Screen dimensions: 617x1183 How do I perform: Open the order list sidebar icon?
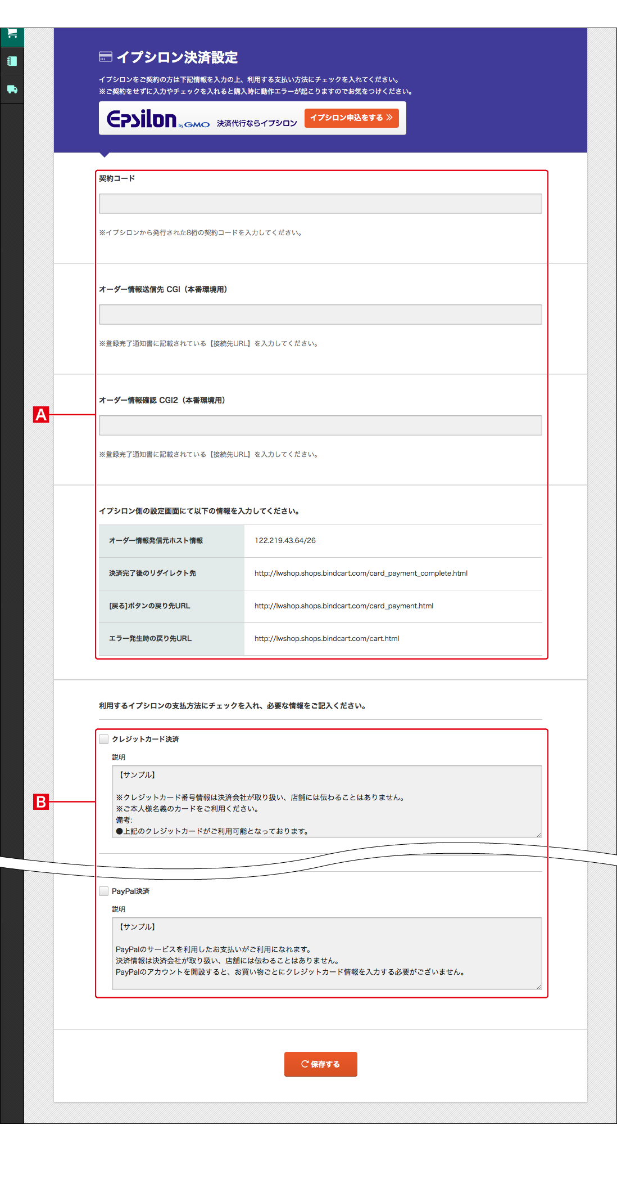coord(12,61)
